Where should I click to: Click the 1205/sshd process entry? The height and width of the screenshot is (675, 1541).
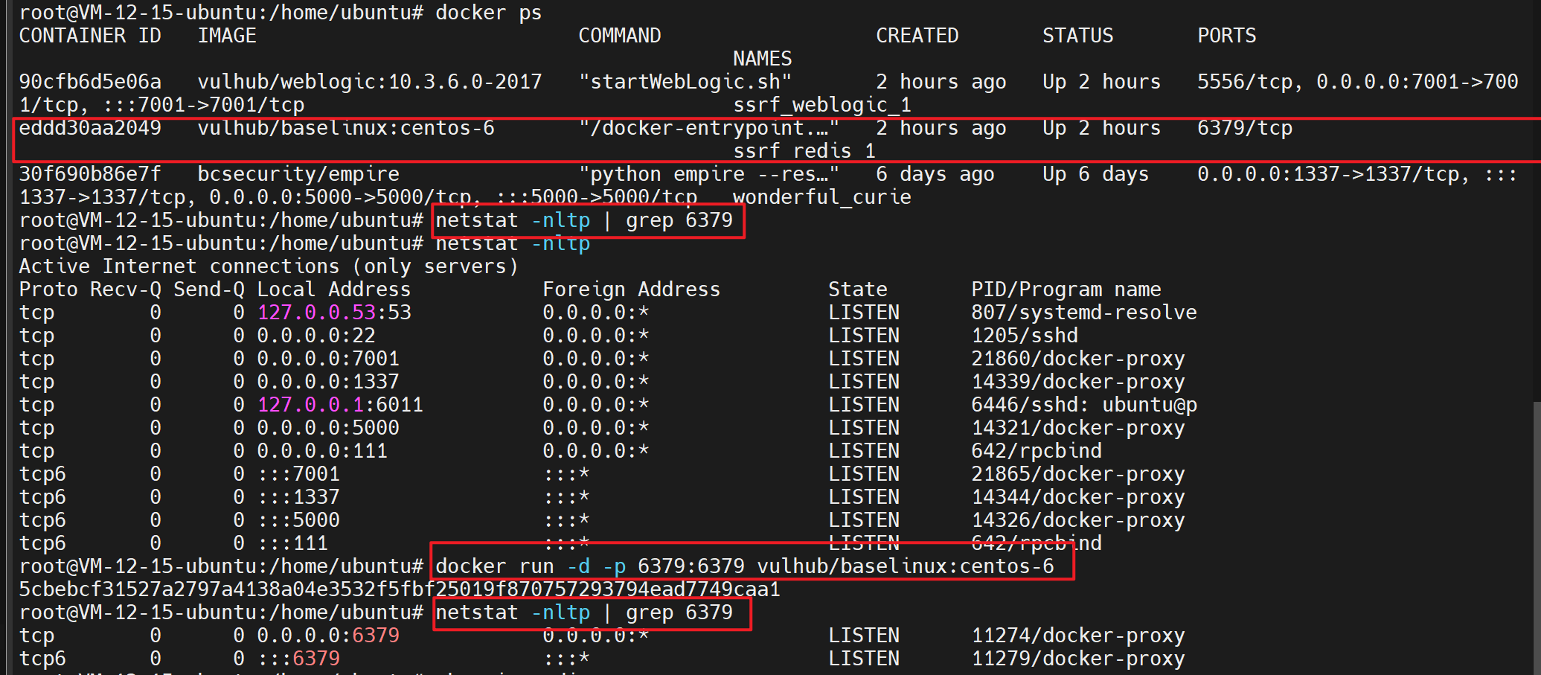pos(1024,336)
